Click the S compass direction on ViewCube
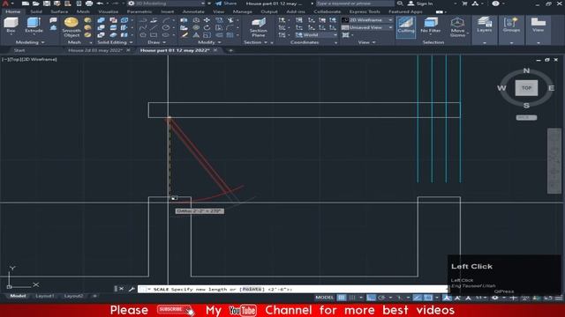Screen dimensions: 565x317 click(526, 106)
